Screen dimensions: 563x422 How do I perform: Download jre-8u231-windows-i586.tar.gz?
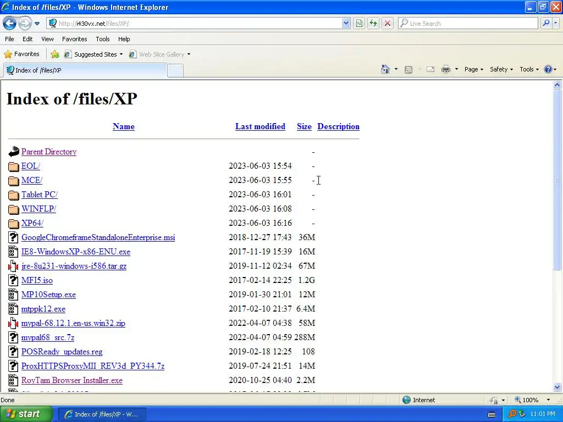74,266
